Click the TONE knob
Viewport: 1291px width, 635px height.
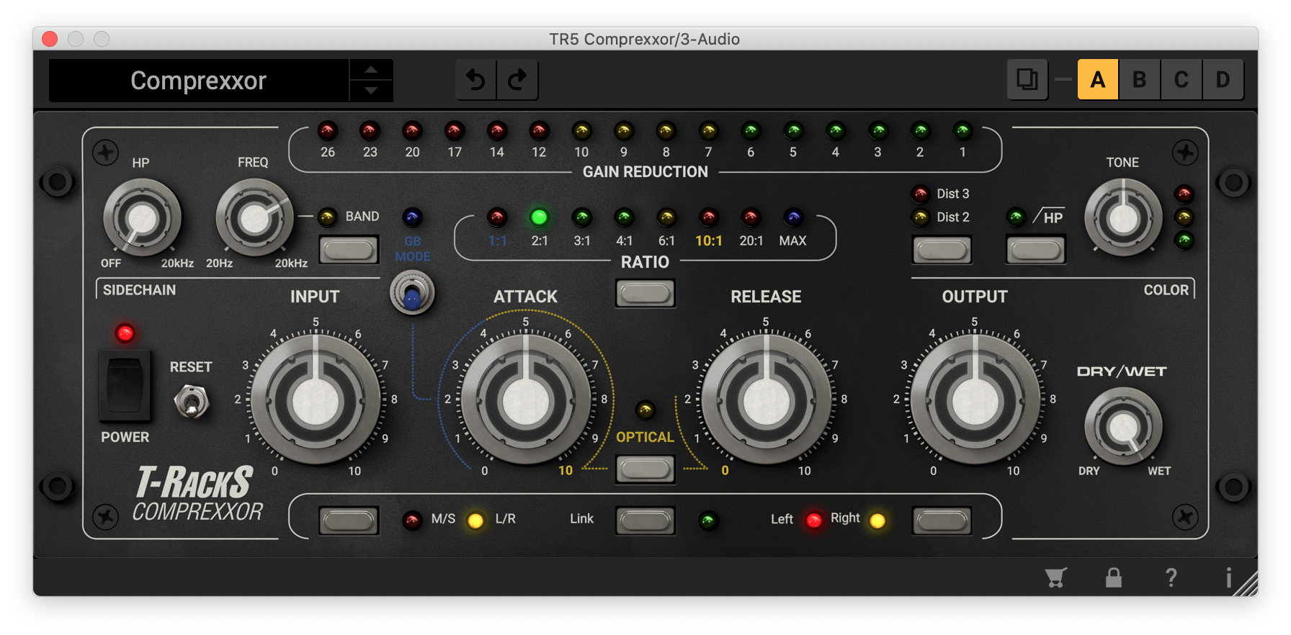pos(1123,218)
